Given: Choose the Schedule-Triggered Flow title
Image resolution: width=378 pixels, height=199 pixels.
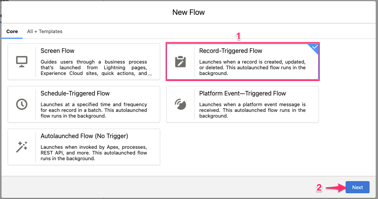Looking at the screenshot, I should [75, 93].
